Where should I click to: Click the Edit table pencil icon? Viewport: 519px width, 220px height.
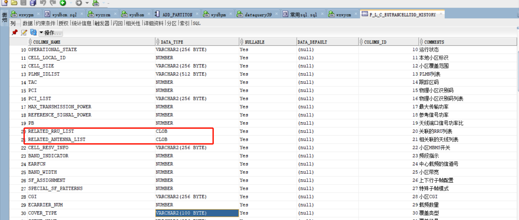24,32
